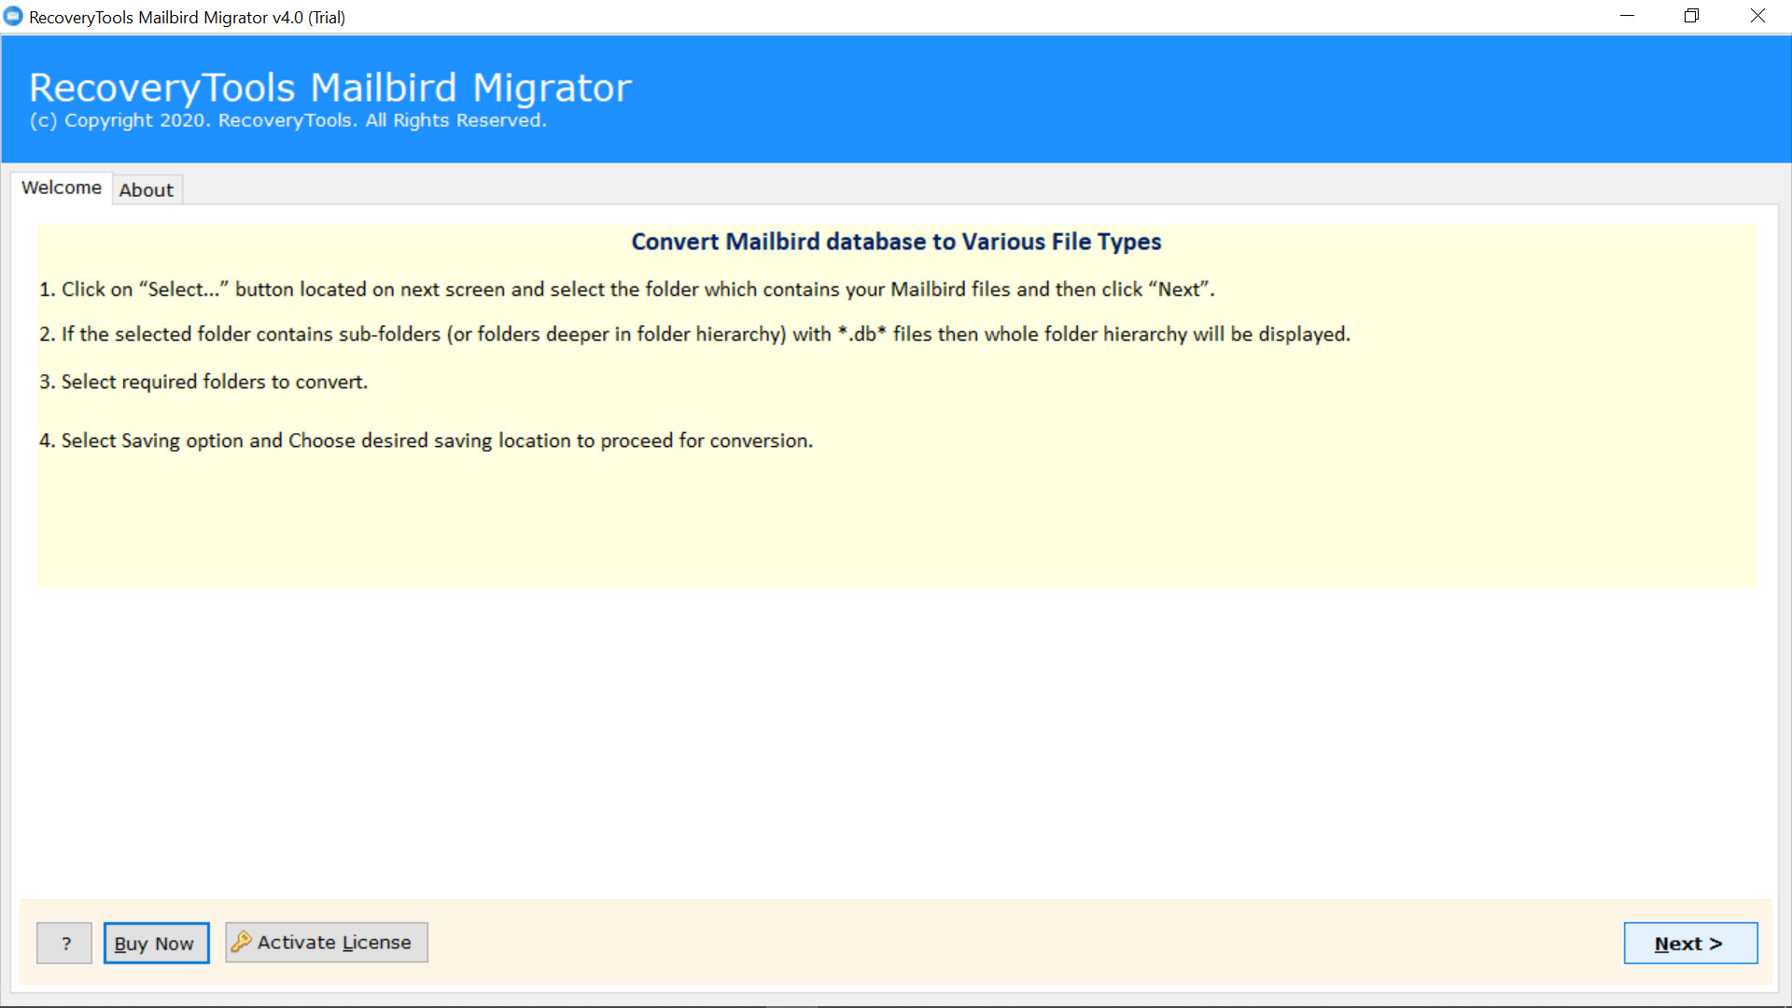Select the Welcome tab
The height and width of the screenshot is (1008, 1792).
click(x=62, y=188)
